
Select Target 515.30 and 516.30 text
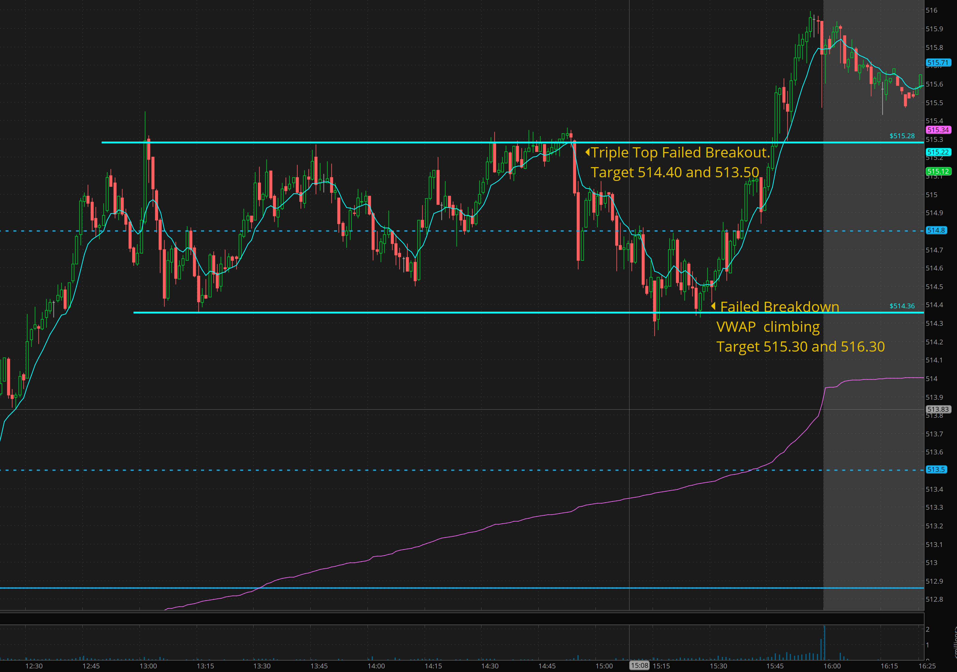coord(800,347)
